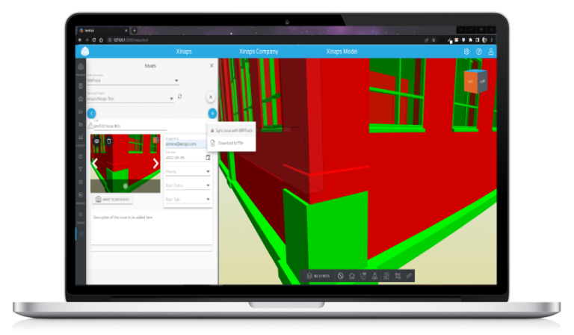Viewport: 574px width, 335px height.
Task: Click the Verifi3D logo in the blue header
Action: pyautogui.click(x=85, y=52)
